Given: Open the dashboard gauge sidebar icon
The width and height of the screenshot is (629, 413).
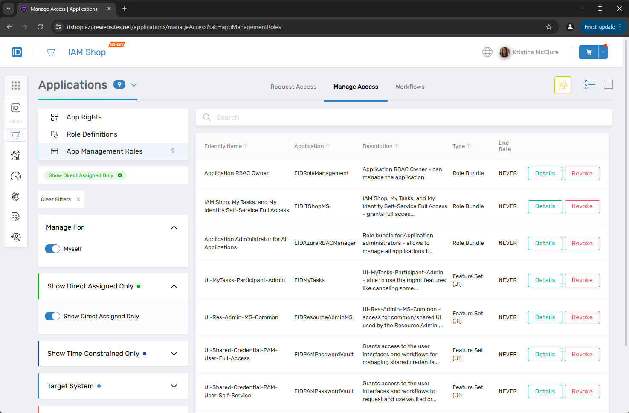Looking at the screenshot, I should [x=16, y=176].
